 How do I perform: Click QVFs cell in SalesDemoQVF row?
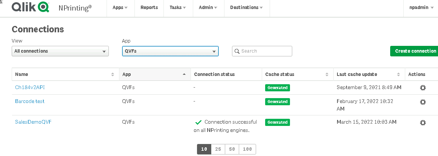(128, 122)
